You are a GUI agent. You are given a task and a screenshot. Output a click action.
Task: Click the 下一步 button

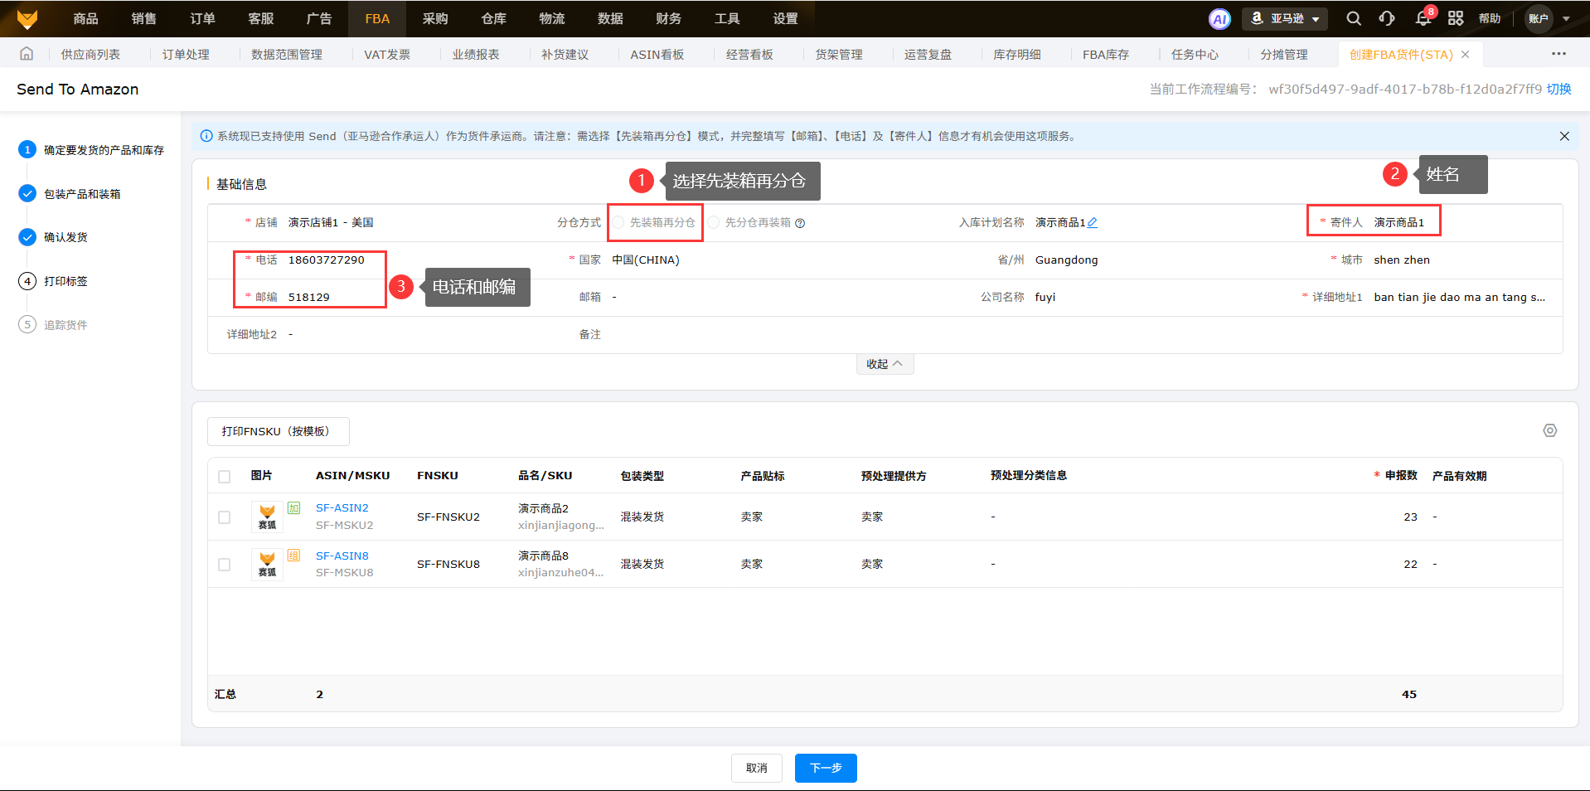coord(825,768)
